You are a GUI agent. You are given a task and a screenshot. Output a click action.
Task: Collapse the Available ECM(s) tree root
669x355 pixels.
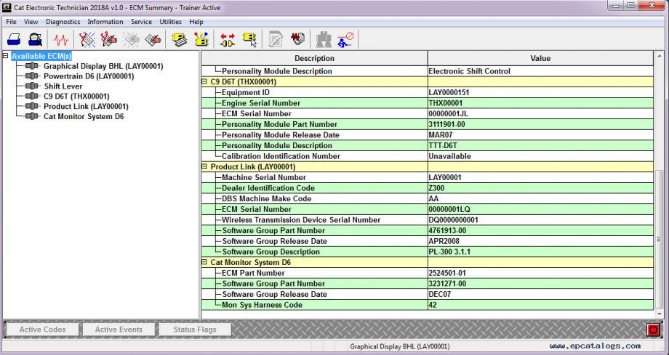(6, 56)
